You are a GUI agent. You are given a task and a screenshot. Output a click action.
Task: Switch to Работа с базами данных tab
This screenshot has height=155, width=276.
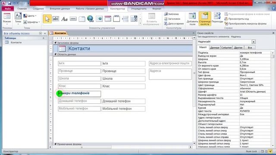pyautogui.click(x=90, y=9)
